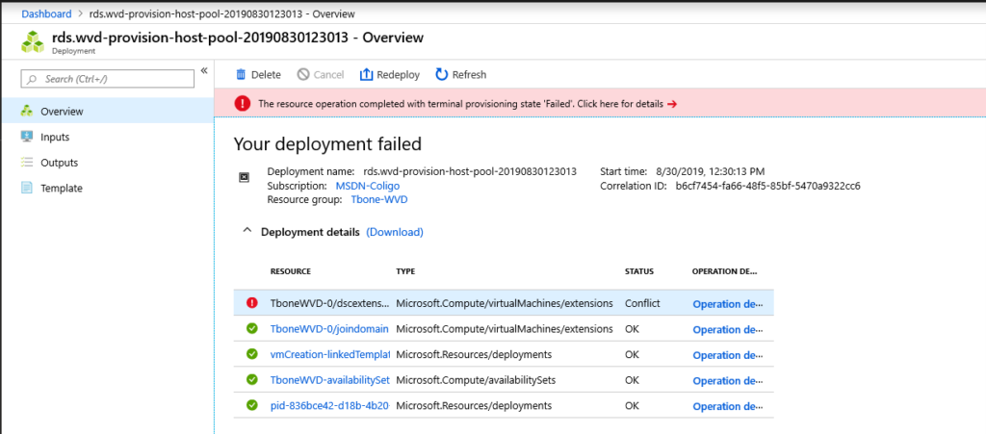The height and width of the screenshot is (434, 986).
Task: Open Operation details for the Conflict row
Action: click(728, 304)
